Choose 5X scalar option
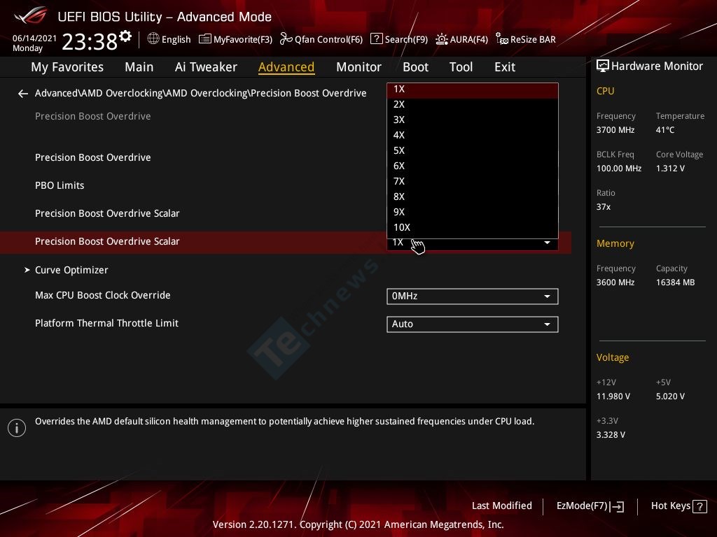This screenshot has height=537, width=717. (x=473, y=151)
